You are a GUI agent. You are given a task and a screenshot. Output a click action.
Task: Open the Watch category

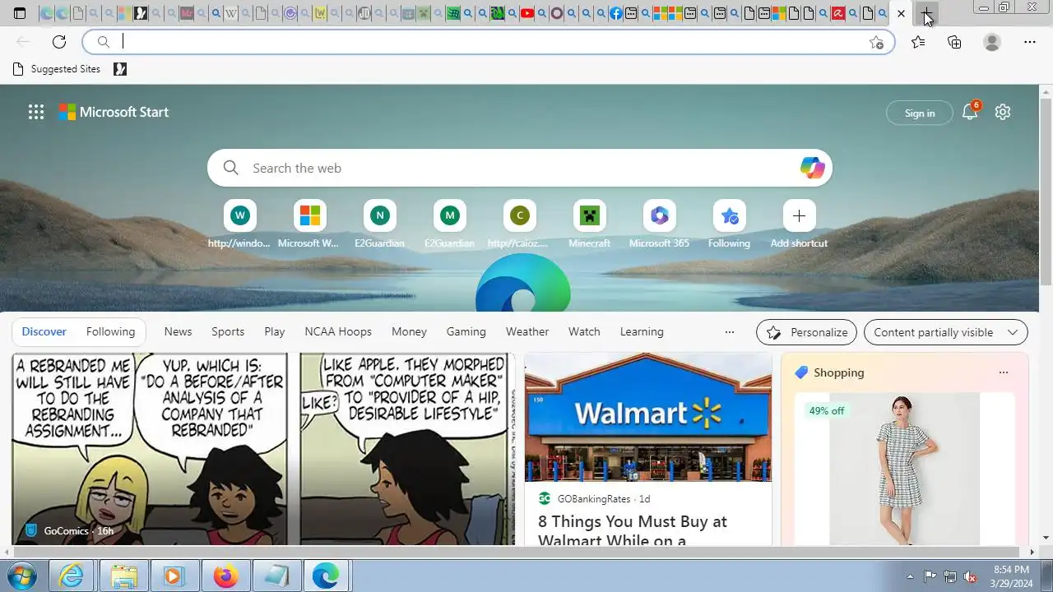pos(584,331)
